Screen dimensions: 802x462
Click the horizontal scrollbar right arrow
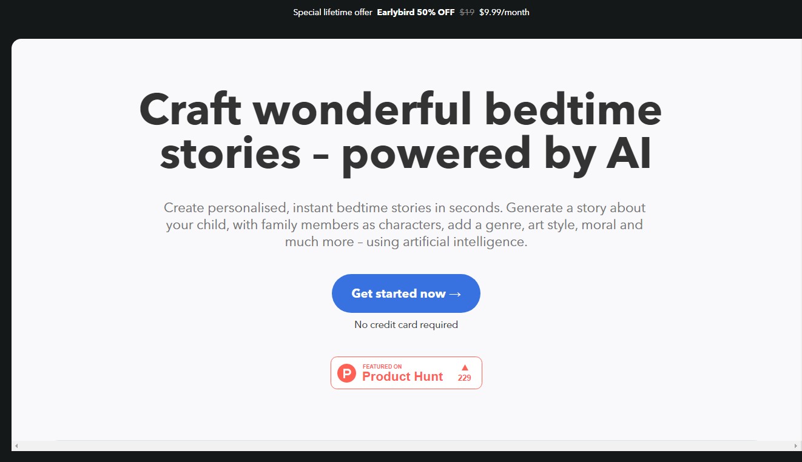796,446
